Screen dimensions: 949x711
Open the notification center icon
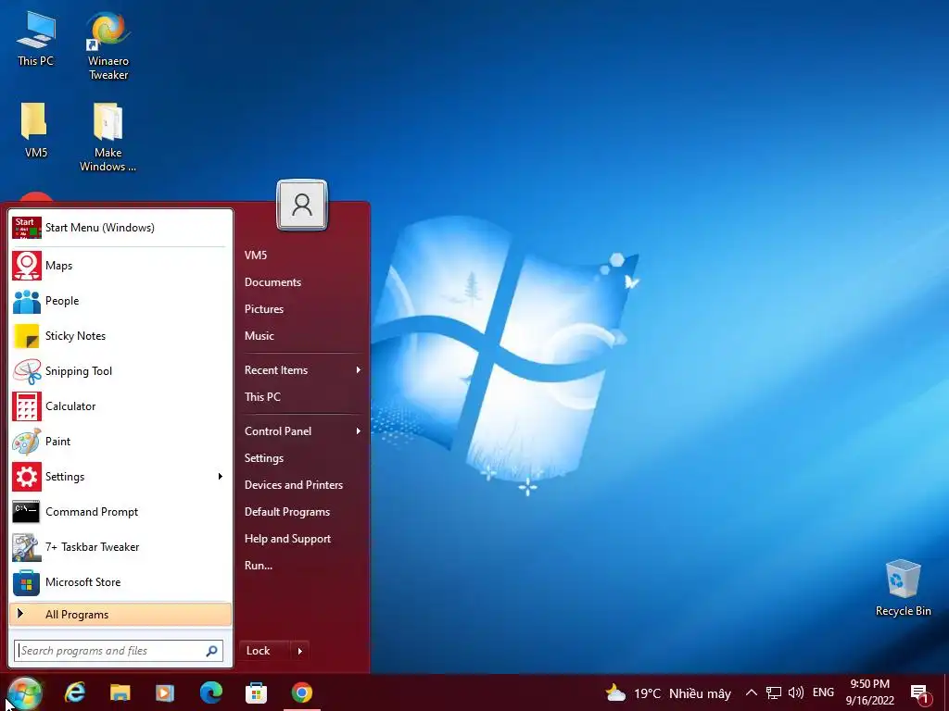click(x=920, y=692)
